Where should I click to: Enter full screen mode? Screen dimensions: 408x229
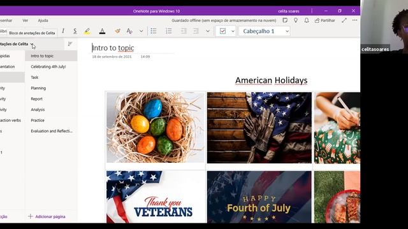tap(344, 20)
